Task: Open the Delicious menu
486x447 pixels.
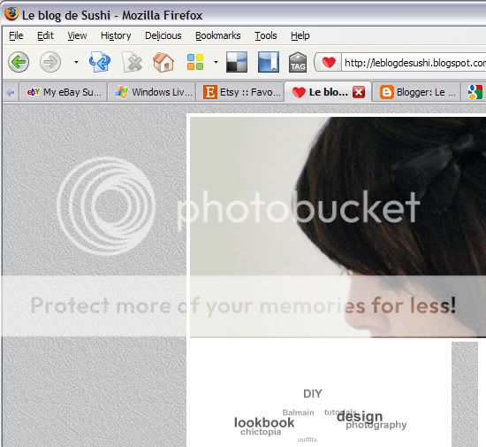Action: [163, 35]
